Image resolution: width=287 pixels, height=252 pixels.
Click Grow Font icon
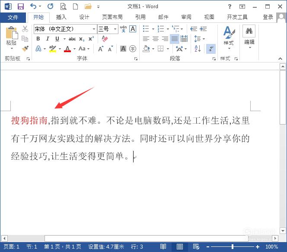point(101,49)
